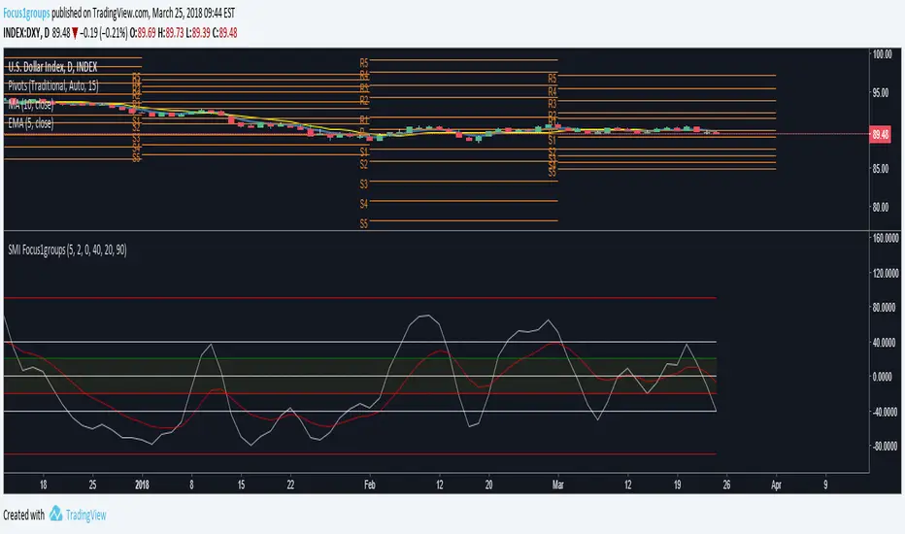The image size is (905, 534).
Task: Click the February R5 pivot label
Action: [363, 62]
